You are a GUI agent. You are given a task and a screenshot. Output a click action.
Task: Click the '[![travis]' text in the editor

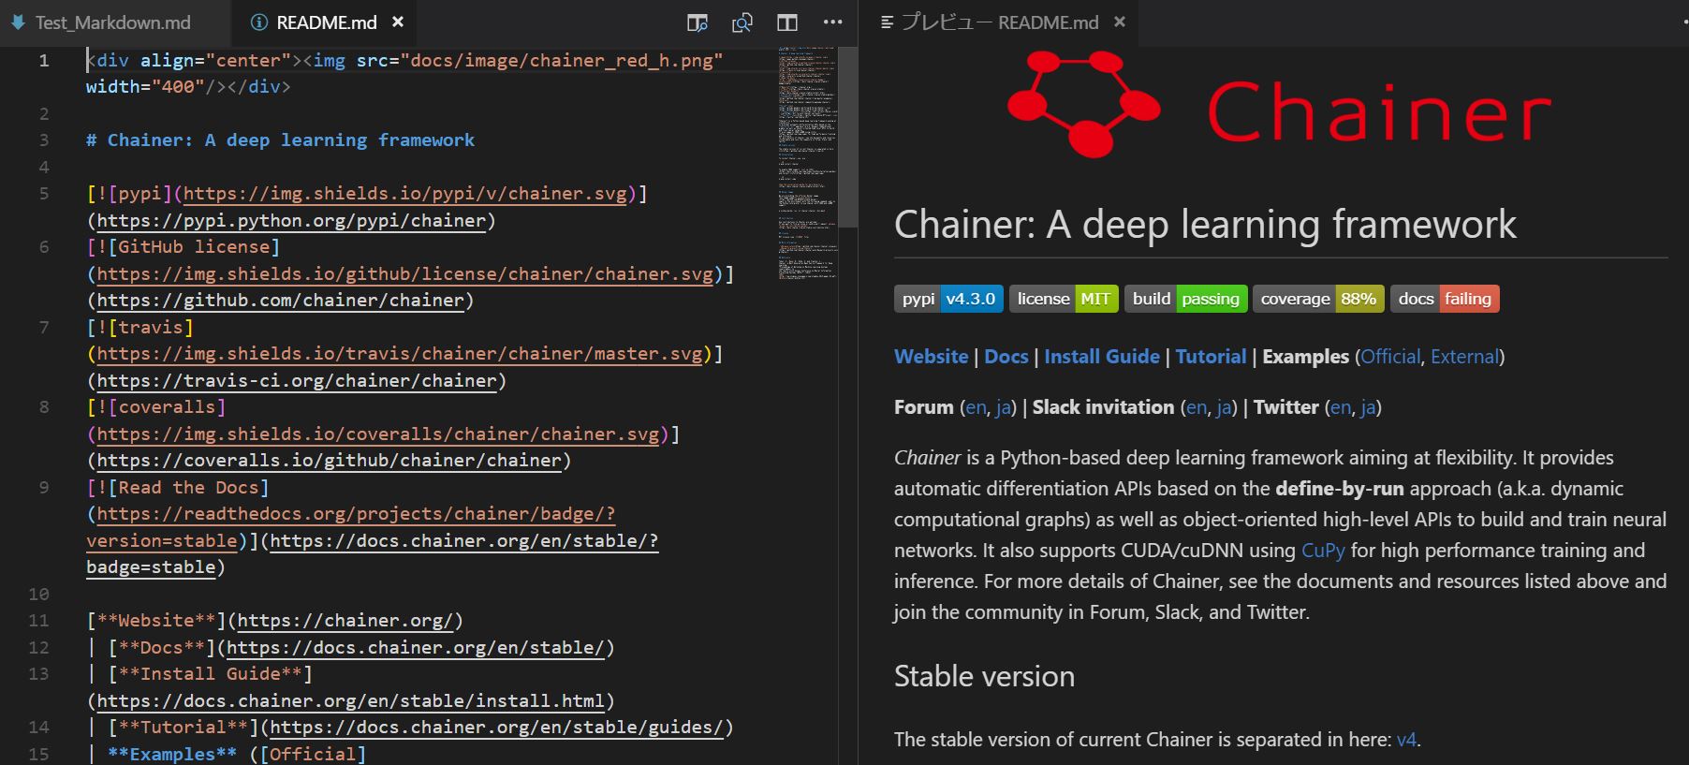[140, 328]
